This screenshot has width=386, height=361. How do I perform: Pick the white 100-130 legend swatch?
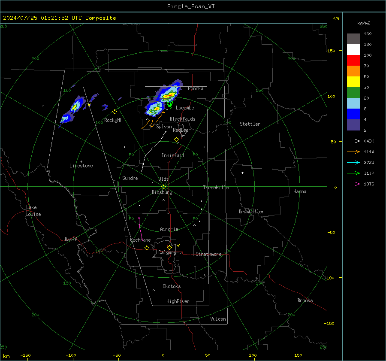353,49
